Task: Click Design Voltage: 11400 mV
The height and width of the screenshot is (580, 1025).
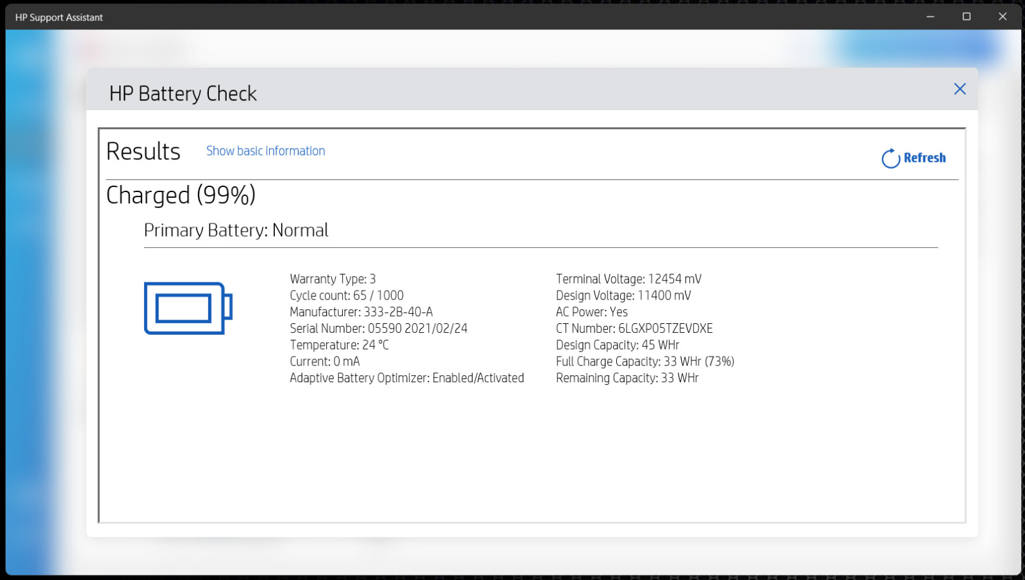Action: 623,296
